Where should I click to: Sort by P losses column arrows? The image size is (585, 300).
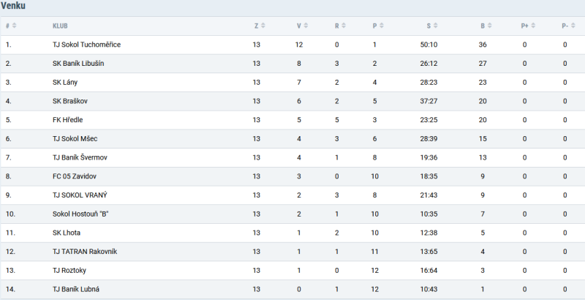(381, 26)
